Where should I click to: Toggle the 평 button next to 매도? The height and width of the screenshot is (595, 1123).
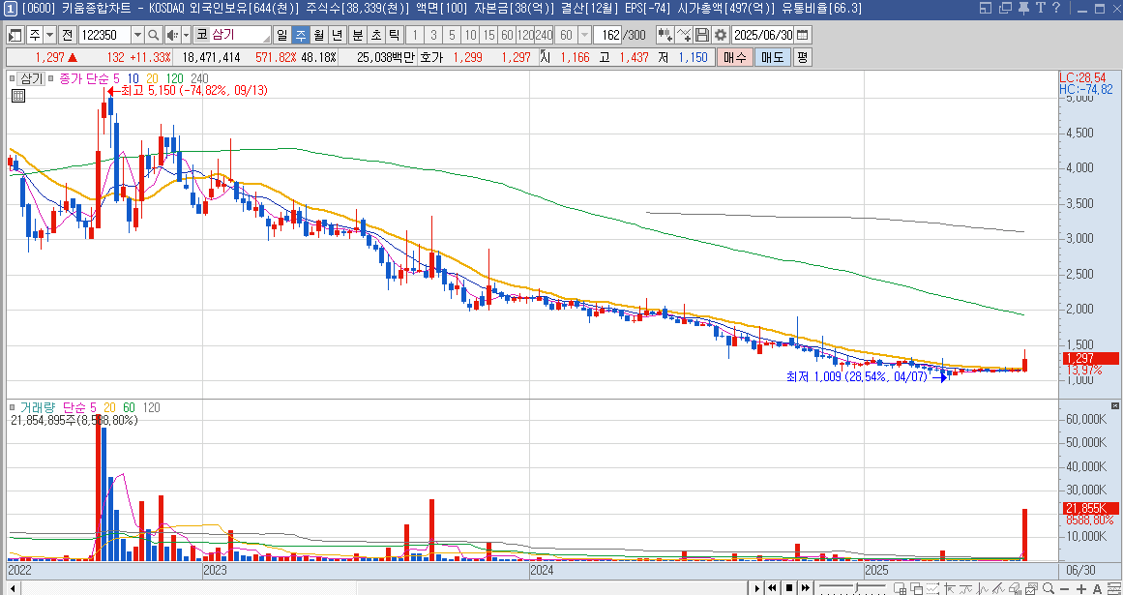coord(802,57)
